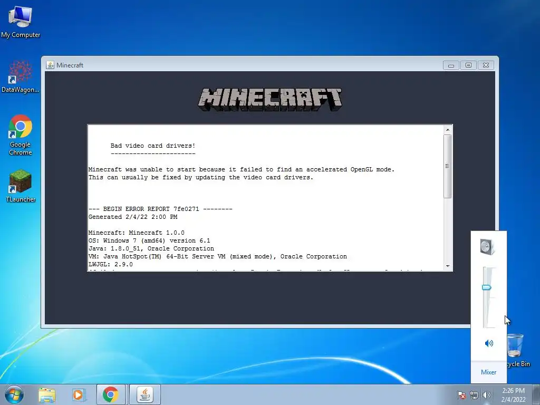The image size is (540, 405).
Task: Maximize the Minecraft window
Action: (468, 65)
